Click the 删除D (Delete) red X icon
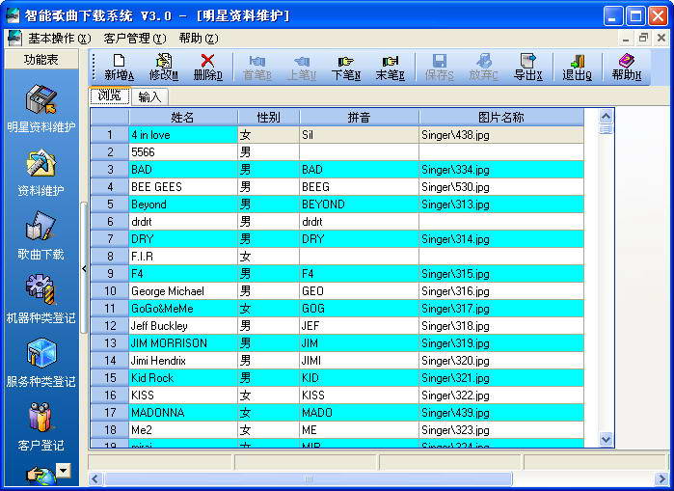The image size is (674, 491). pyautogui.click(x=207, y=61)
